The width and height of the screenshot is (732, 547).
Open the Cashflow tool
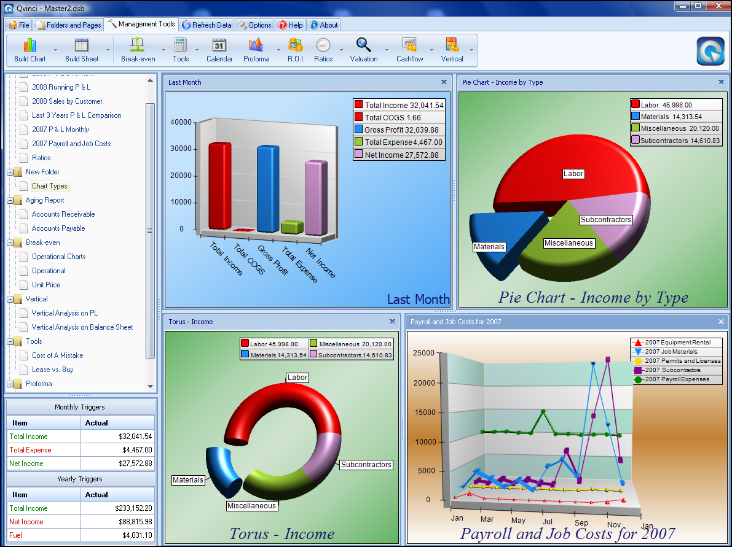pos(409,50)
